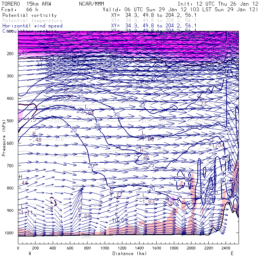Click the 1200 km distance tick label
The height and width of the screenshot is (260, 260).
(x=122, y=248)
